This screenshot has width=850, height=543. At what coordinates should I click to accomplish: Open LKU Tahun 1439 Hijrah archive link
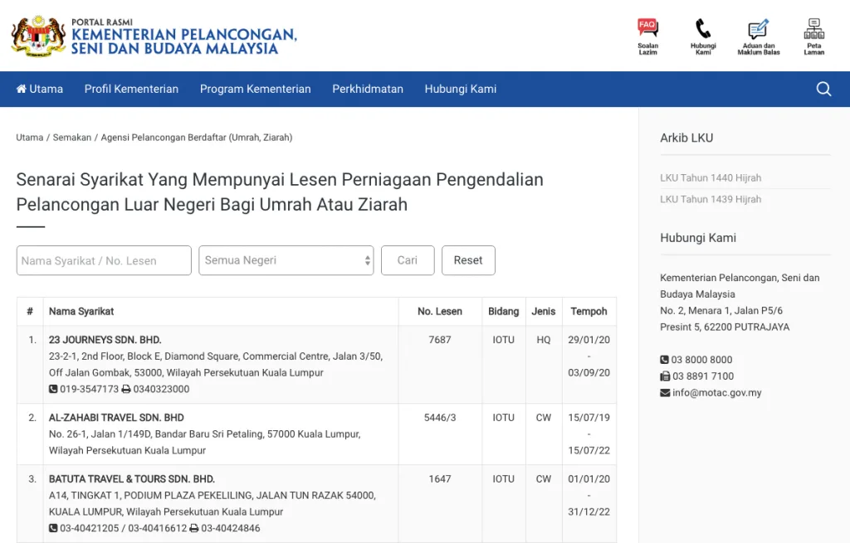pos(710,200)
